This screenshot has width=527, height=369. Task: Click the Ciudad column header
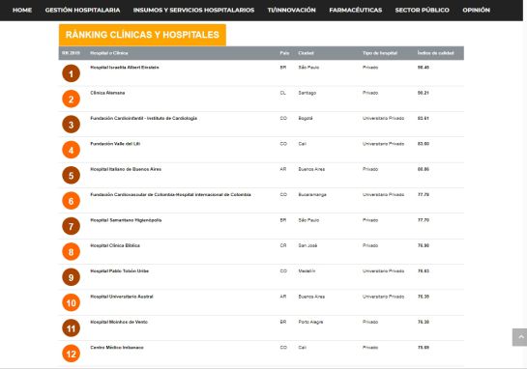tap(306, 53)
